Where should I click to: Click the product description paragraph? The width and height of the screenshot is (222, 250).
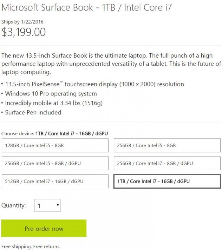[x=111, y=64]
